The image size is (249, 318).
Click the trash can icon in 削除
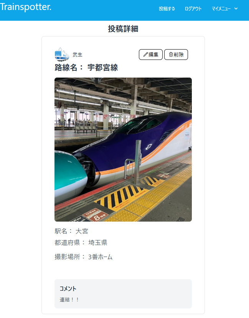(171, 55)
